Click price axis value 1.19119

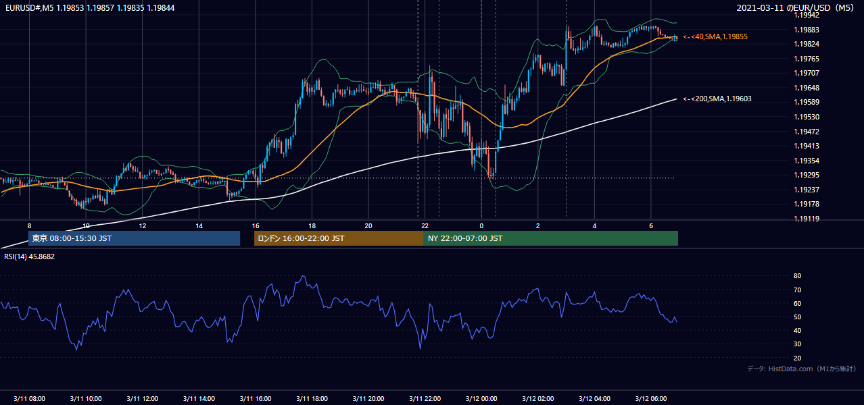[807, 219]
